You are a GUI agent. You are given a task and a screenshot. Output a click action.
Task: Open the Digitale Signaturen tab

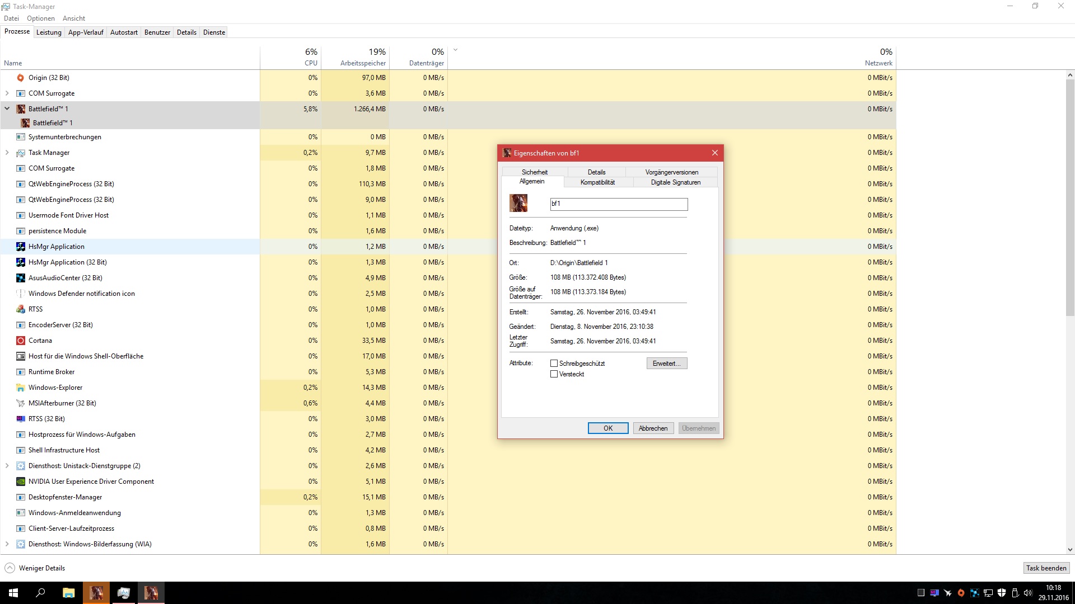[x=675, y=182]
